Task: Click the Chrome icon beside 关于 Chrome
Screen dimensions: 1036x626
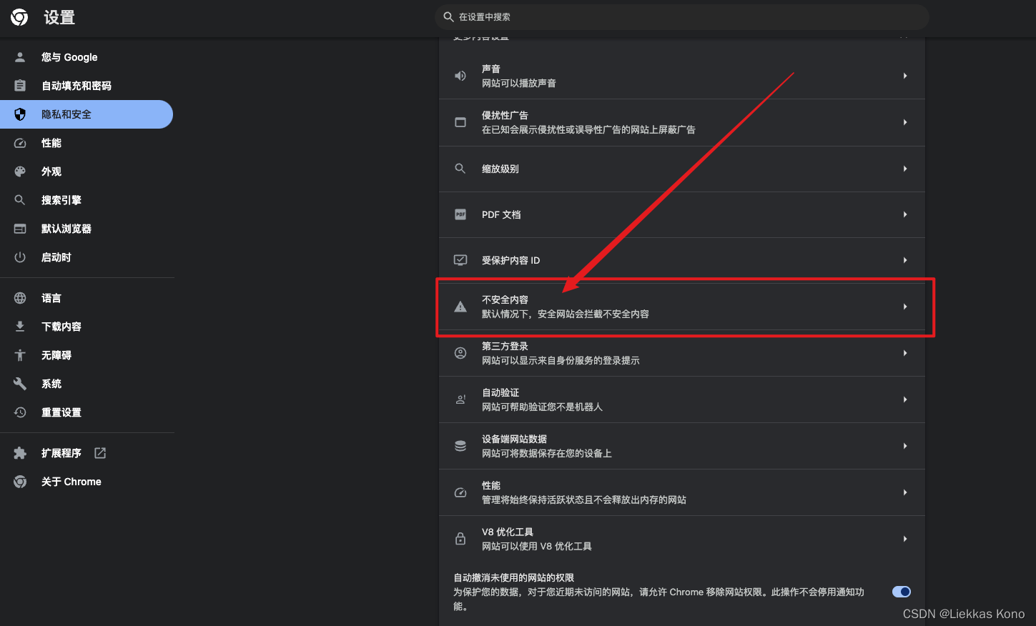Action: (x=20, y=482)
